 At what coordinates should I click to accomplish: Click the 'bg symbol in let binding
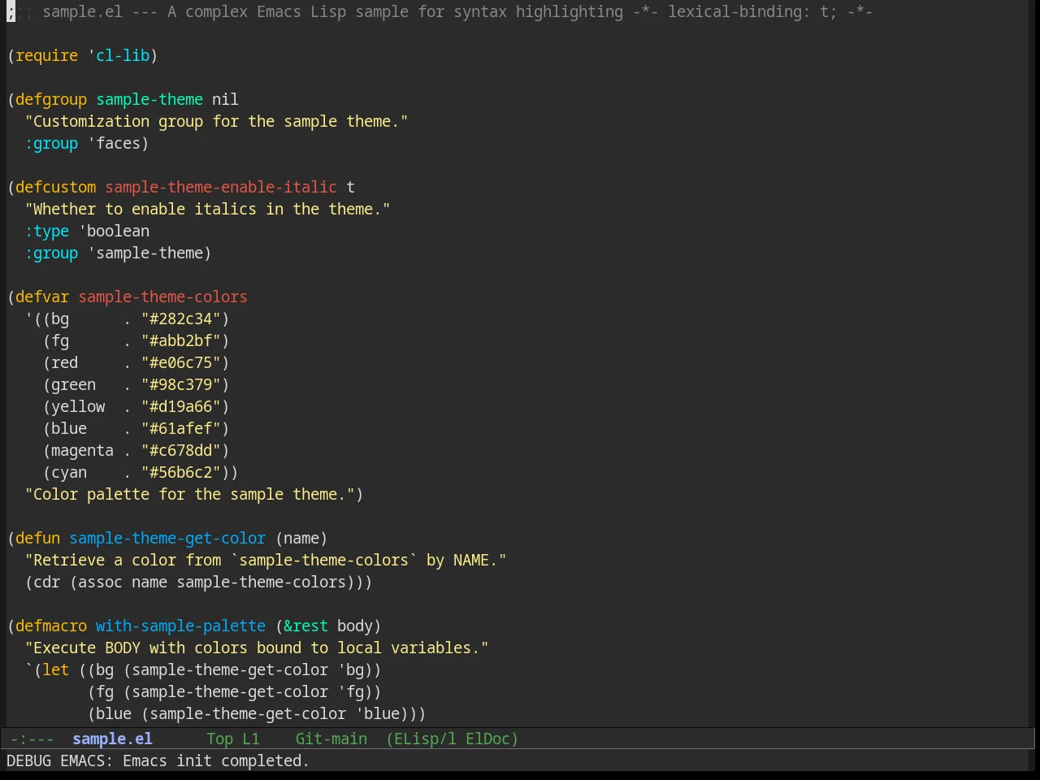350,669
